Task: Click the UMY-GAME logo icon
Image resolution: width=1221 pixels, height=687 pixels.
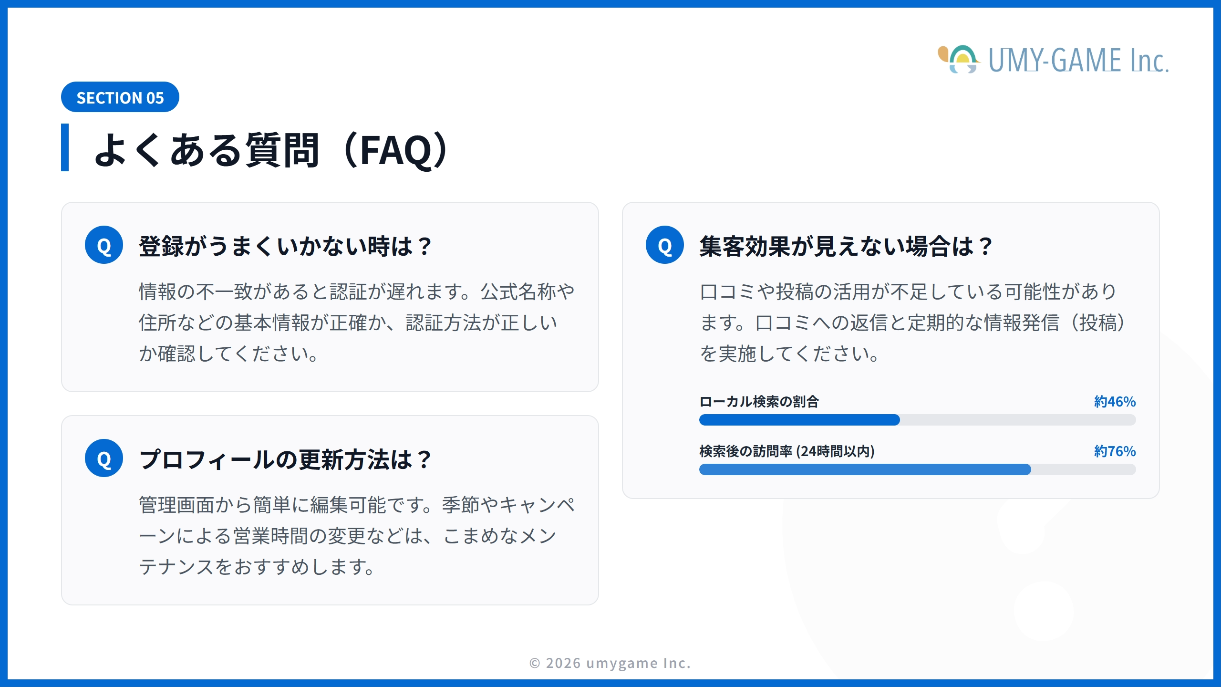Action: point(959,60)
